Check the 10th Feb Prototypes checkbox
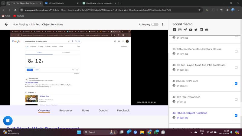 click(x=236, y=99)
